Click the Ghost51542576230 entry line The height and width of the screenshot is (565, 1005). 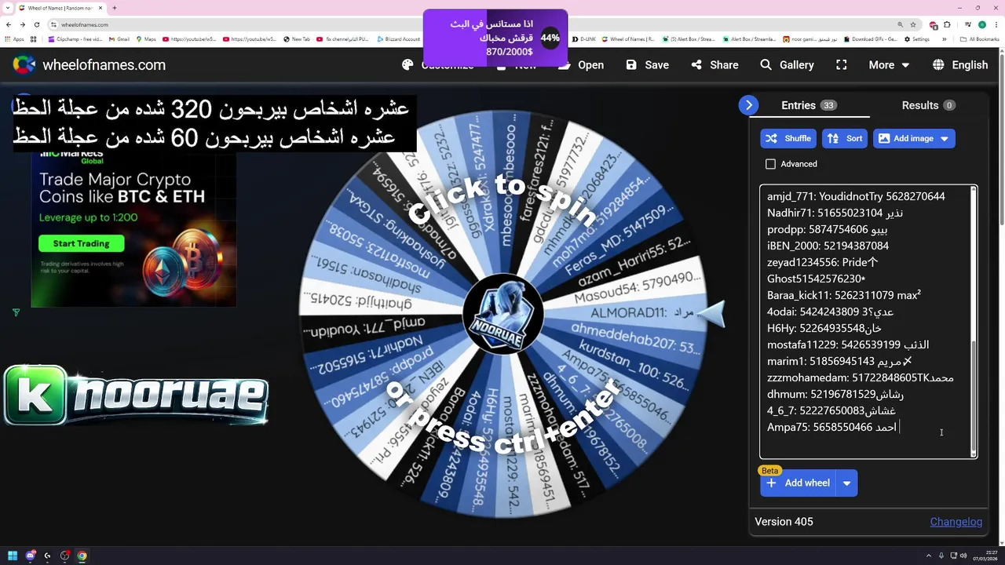[816, 279]
